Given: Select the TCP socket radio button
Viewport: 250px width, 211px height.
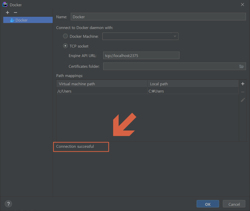Looking at the screenshot, I should pos(65,46).
